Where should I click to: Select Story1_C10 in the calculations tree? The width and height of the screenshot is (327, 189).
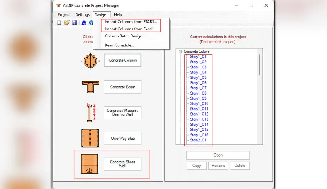point(199,103)
